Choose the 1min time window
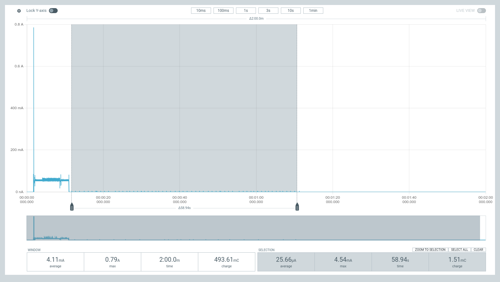This screenshot has width=500, height=282. 313,11
